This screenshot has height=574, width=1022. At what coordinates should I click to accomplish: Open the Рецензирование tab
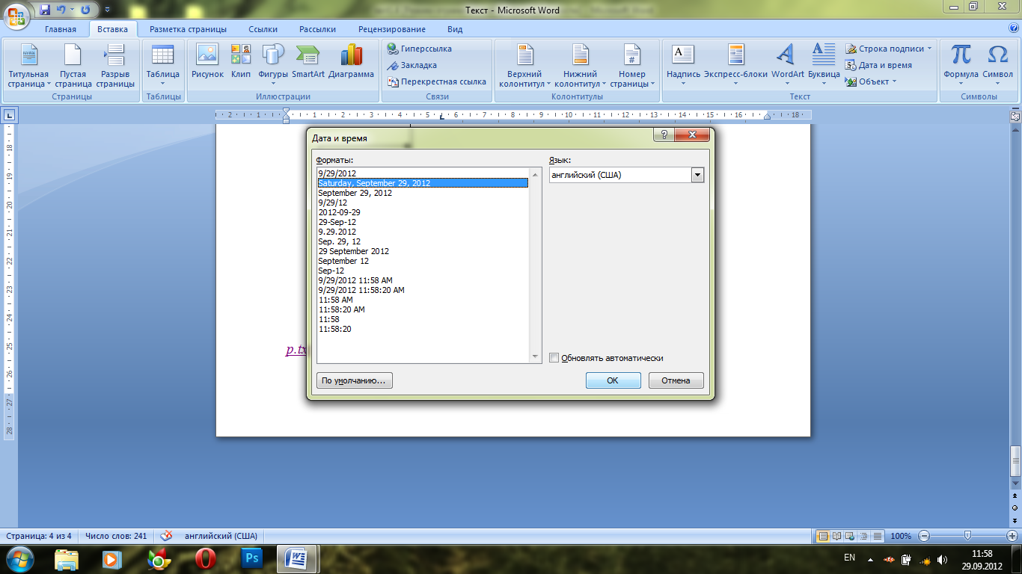coord(392,29)
